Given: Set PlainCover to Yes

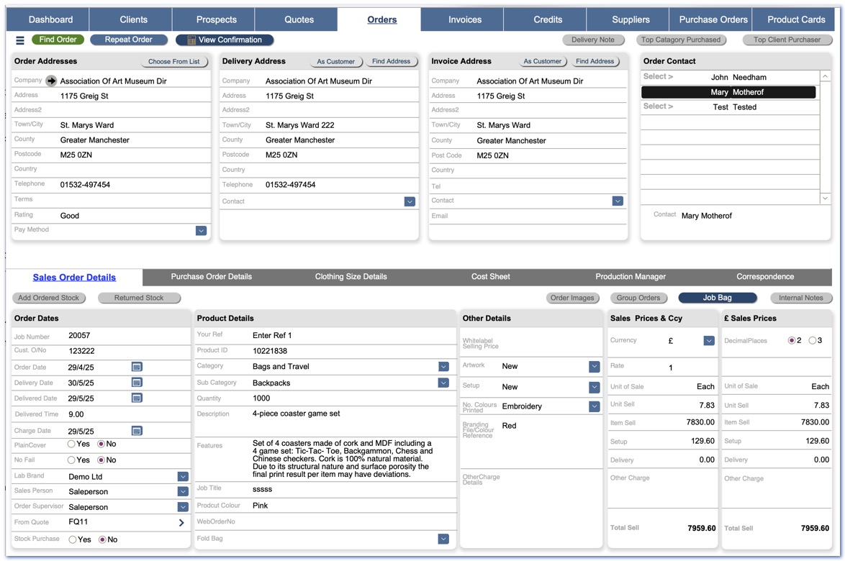Looking at the screenshot, I should (x=72, y=444).
